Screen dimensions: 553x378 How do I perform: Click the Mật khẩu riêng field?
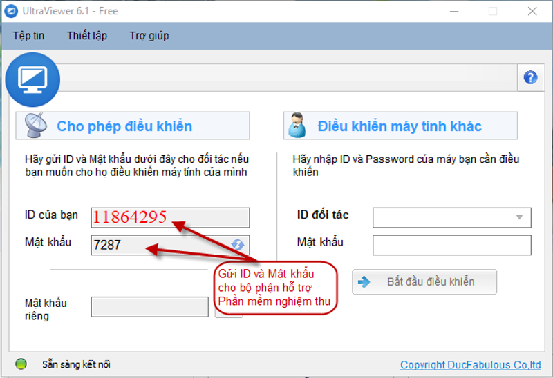(149, 306)
